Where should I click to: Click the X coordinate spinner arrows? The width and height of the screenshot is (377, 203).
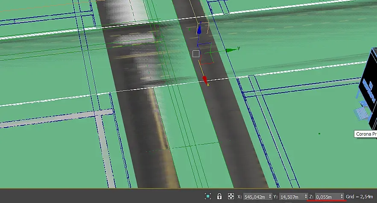(270, 197)
